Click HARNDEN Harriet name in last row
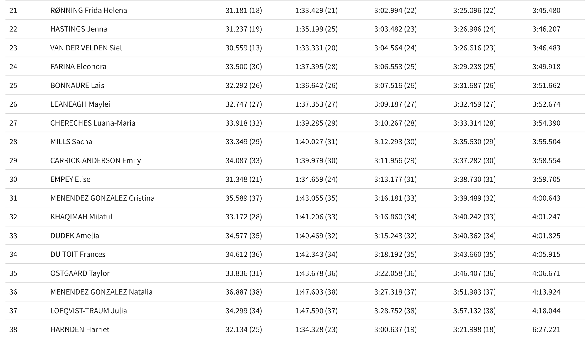Viewport: 587px width, 338px height. tap(80, 329)
